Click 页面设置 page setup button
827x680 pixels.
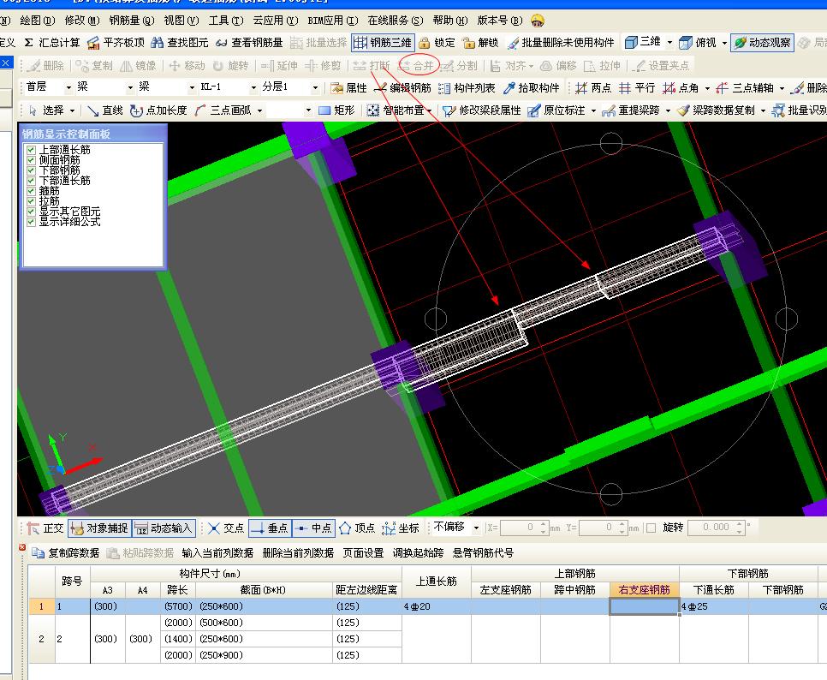point(363,553)
